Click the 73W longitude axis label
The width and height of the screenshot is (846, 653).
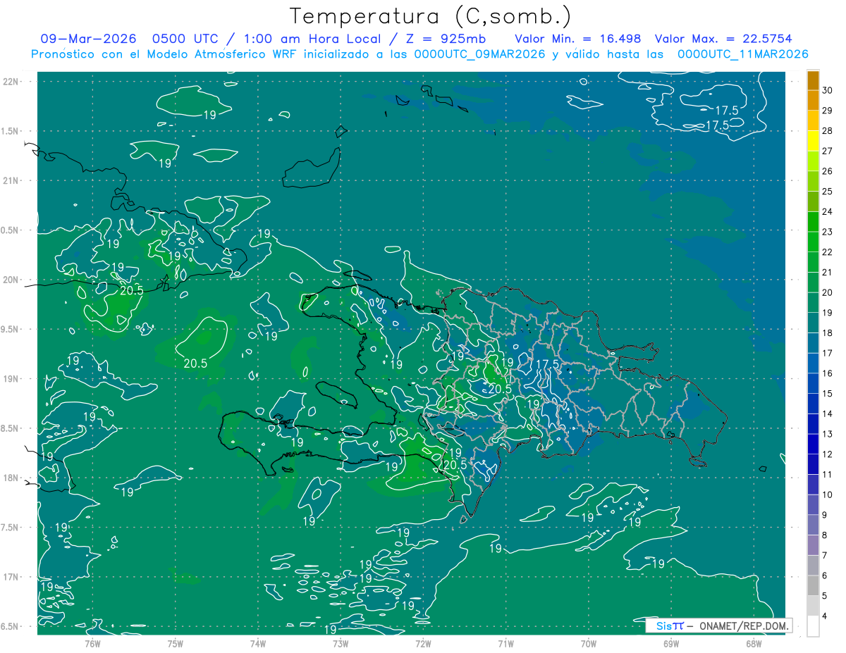[341, 644]
